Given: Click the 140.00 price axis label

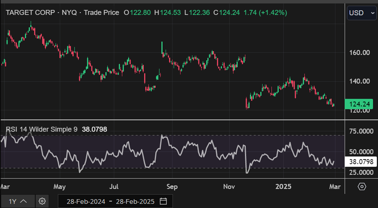Looking at the screenshot, I should (360, 81).
